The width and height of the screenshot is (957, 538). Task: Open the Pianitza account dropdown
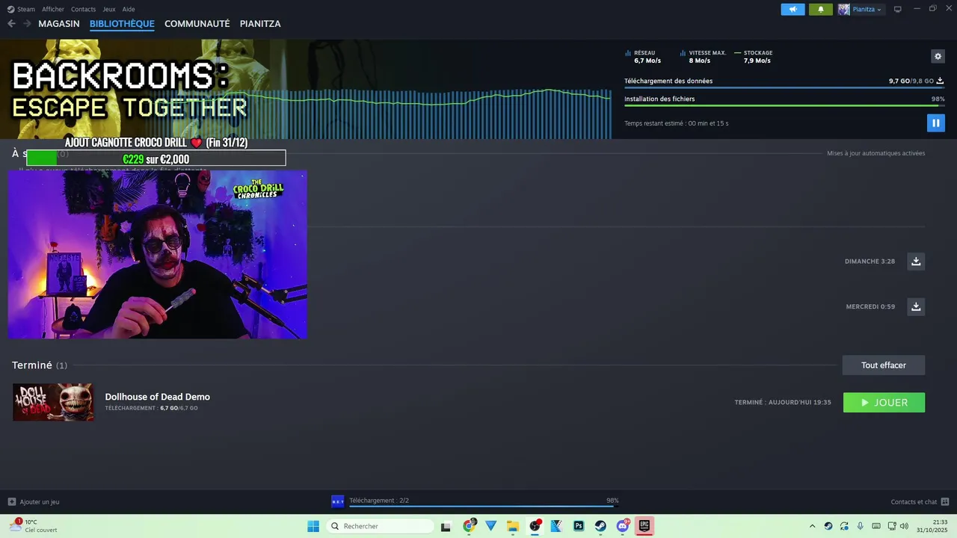861,10
